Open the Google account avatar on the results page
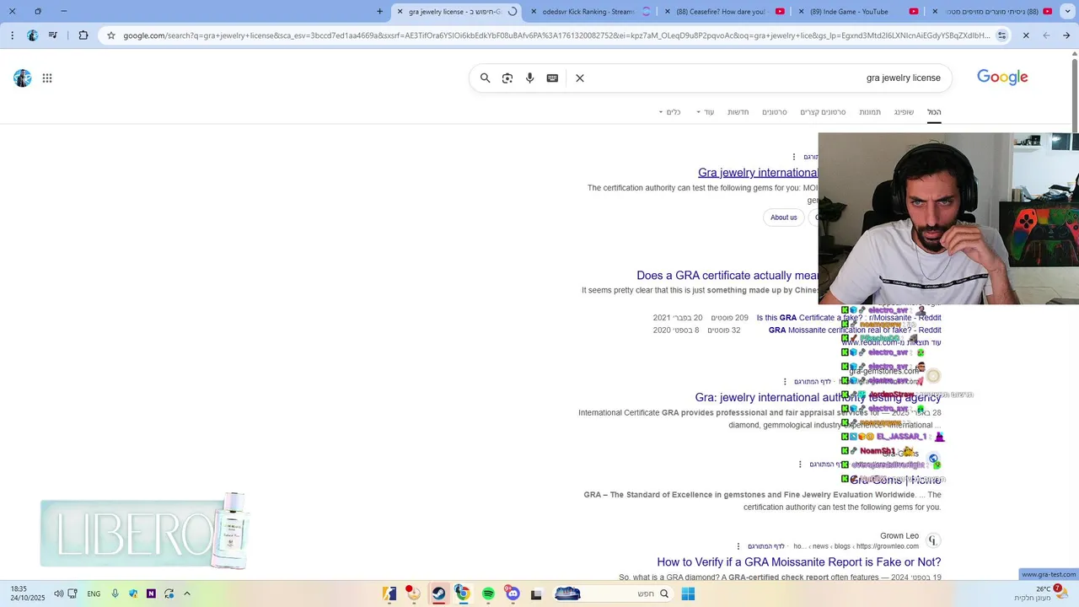 click(x=23, y=78)
